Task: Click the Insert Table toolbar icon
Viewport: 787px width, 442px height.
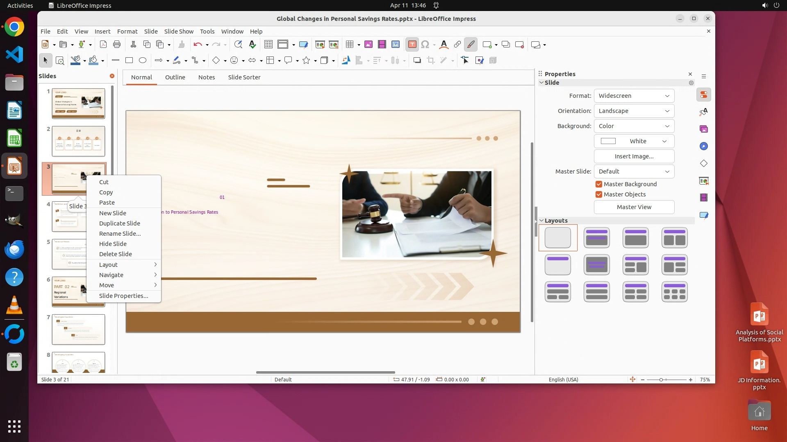Action: coord(350,45)
